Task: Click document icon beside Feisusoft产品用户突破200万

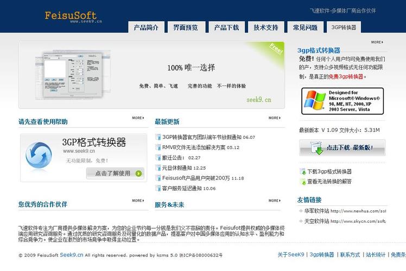Action: click(x=158, y=178)
